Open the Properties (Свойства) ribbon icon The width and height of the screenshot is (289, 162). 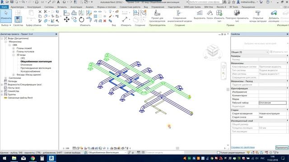[x=18, y=19]
